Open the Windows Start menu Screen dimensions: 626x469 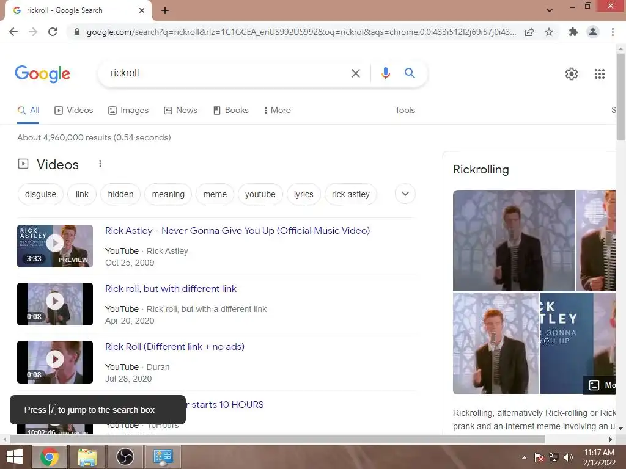(x=15, y=457)
